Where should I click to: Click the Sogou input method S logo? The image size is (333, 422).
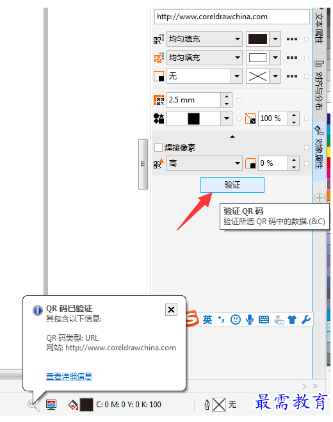coord(193,319)
